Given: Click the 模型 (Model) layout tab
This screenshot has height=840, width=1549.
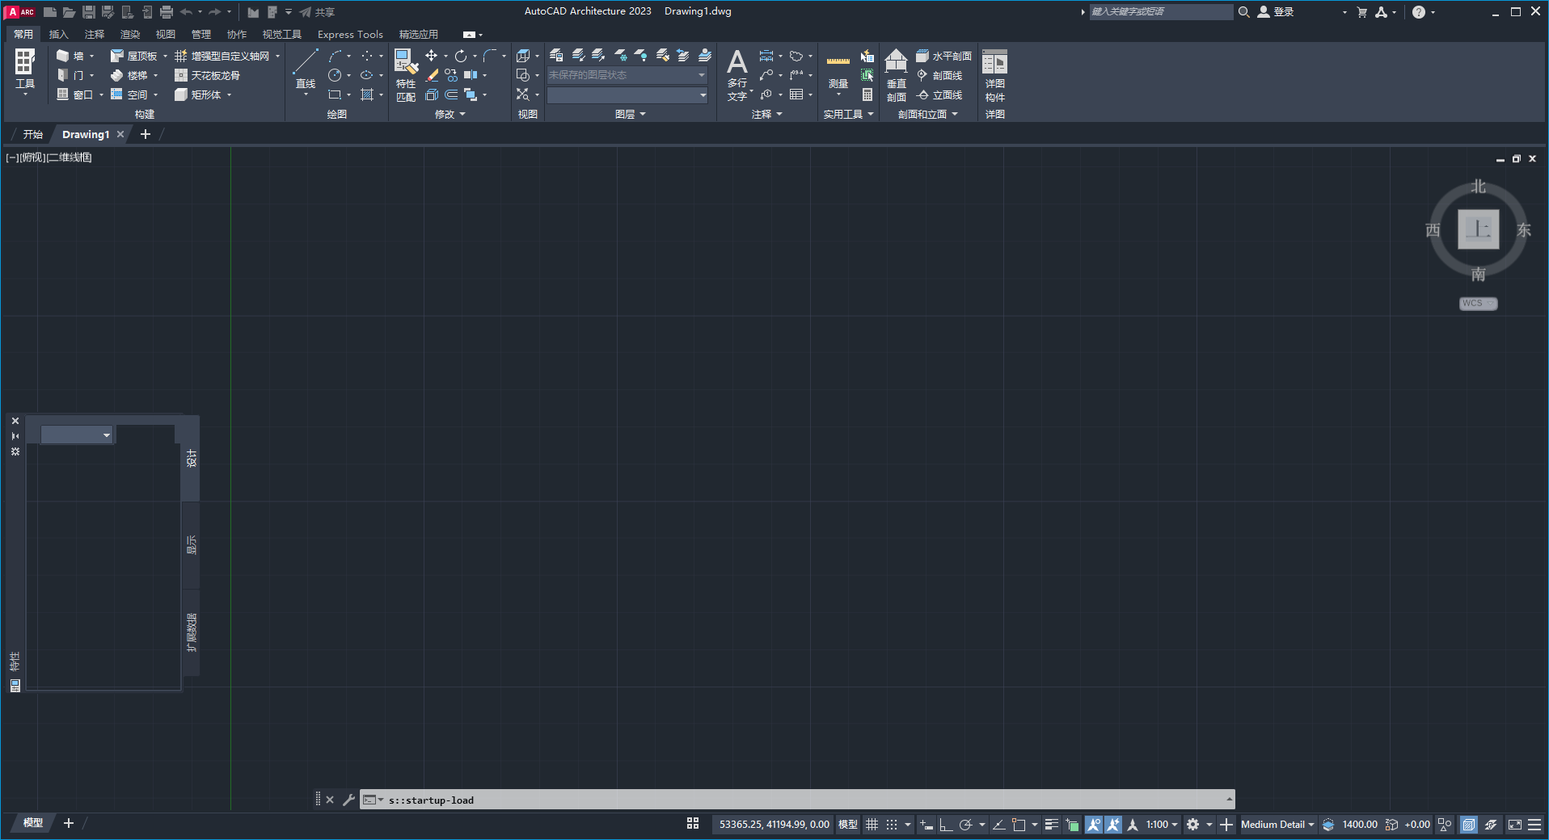Looking at the screenshot, I should click(x=33, y=823).
